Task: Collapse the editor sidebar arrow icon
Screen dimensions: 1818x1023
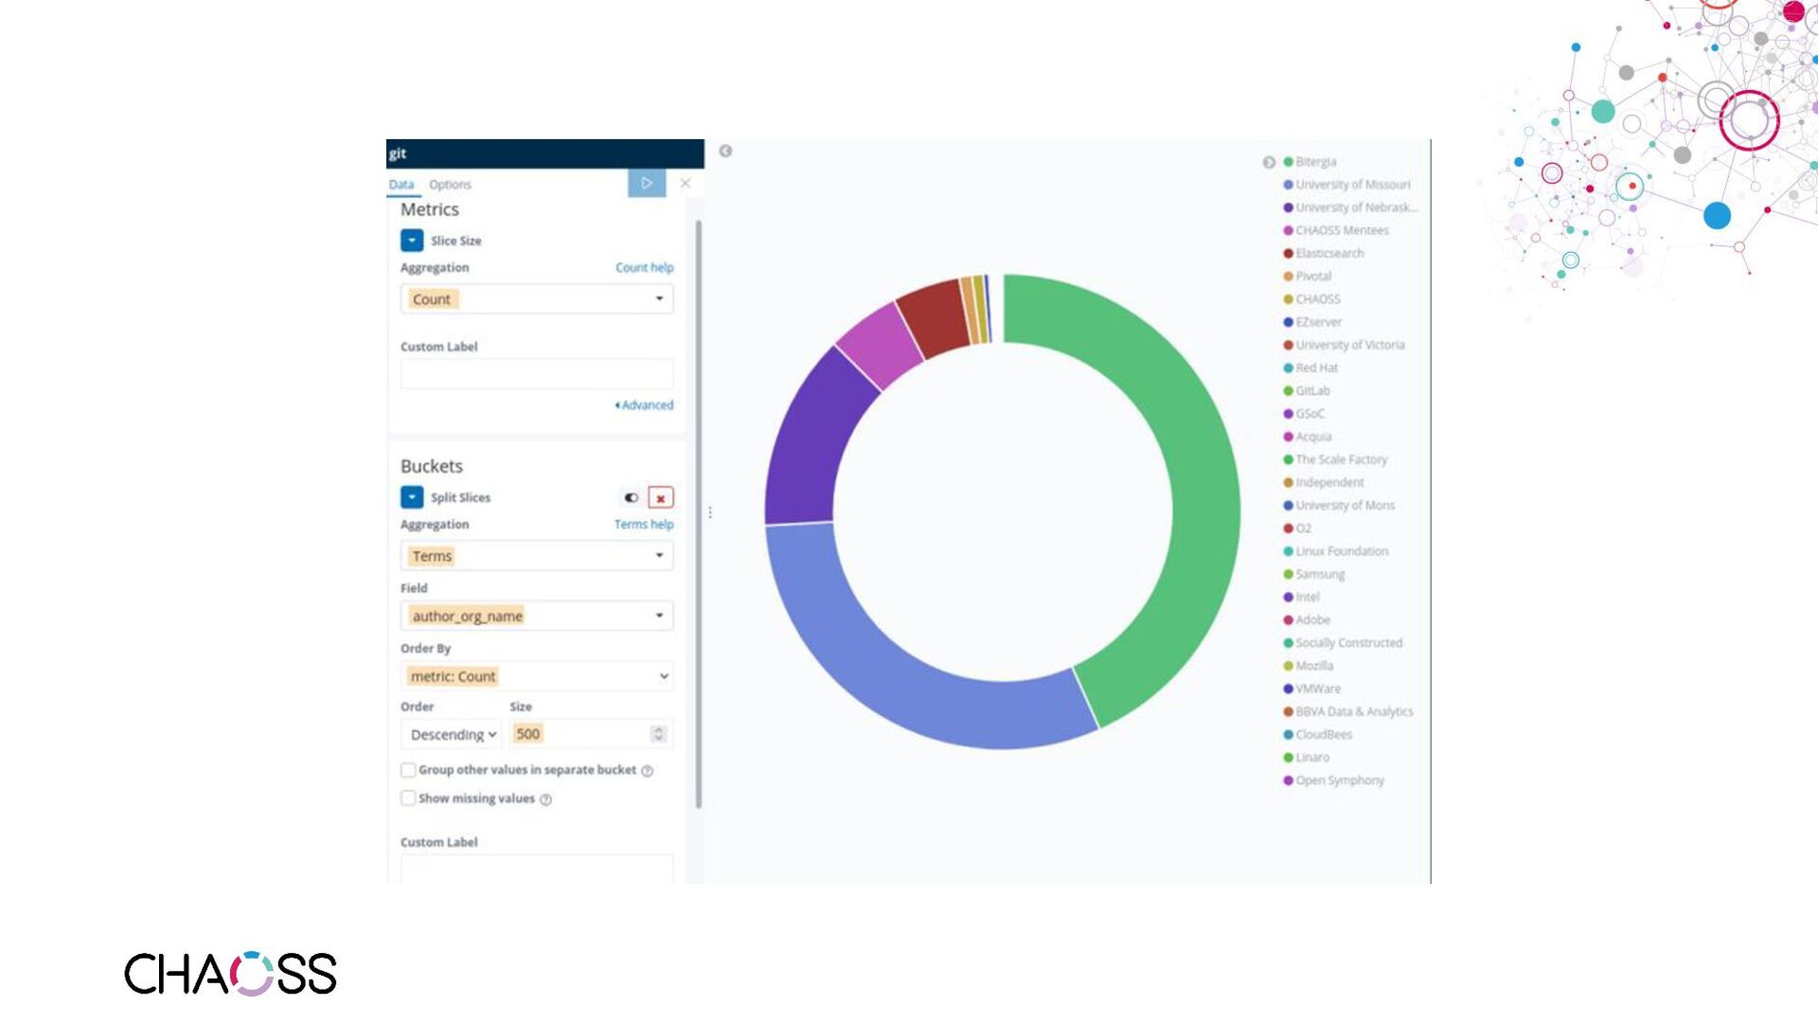Action: [x=725, y=152]
